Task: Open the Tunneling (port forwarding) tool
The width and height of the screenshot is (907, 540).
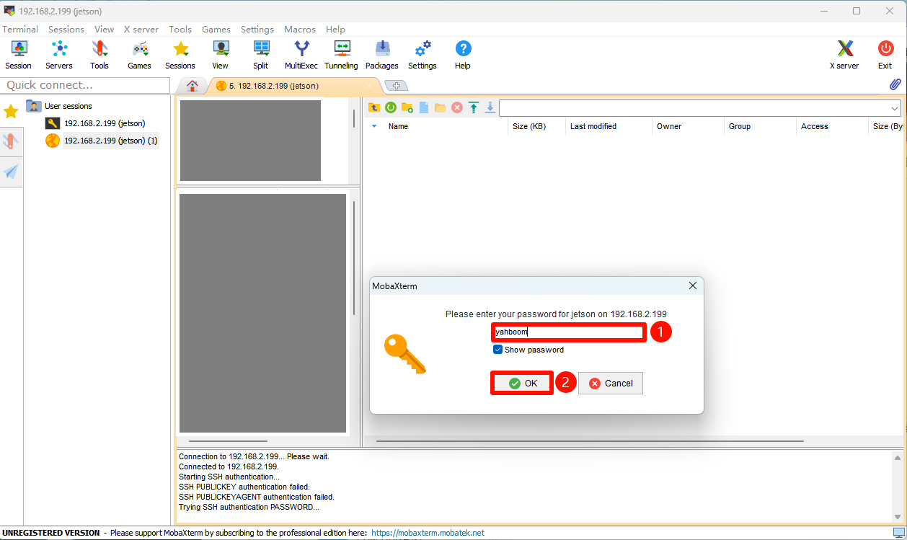Action: pyautogui.click(x=340, y=54)
